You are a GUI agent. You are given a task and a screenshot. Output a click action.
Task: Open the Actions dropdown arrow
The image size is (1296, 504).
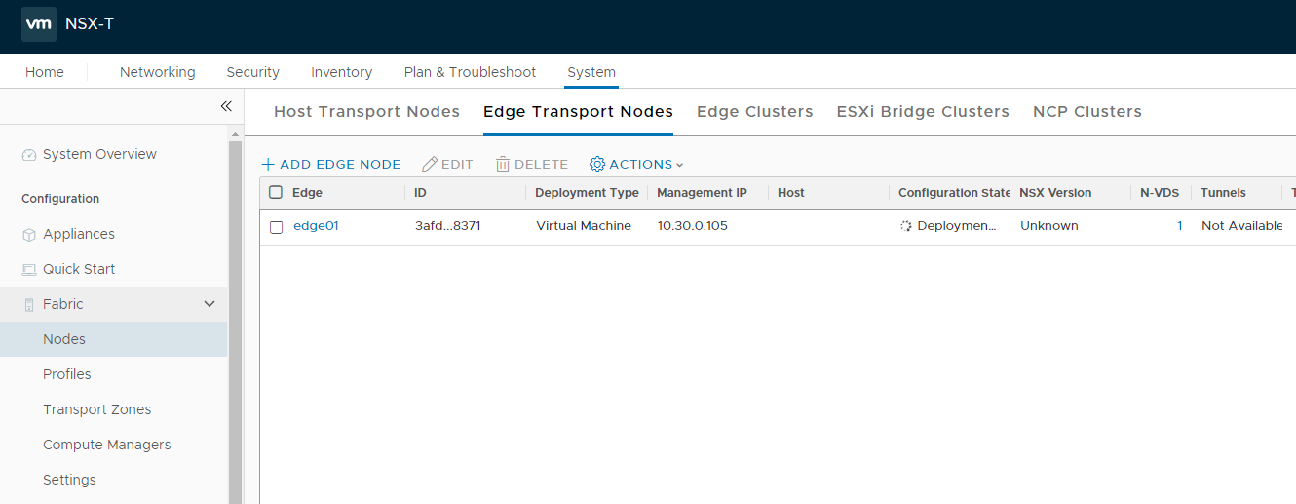679,166
